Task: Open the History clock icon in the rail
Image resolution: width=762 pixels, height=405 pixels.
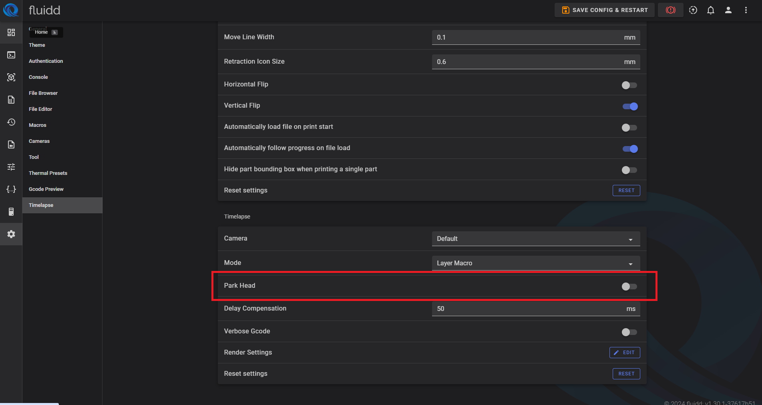Action: pos(11,122)
